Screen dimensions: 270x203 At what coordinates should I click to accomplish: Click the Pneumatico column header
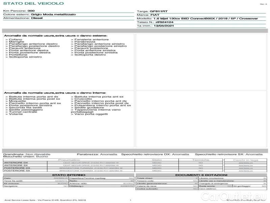point(69,160)
